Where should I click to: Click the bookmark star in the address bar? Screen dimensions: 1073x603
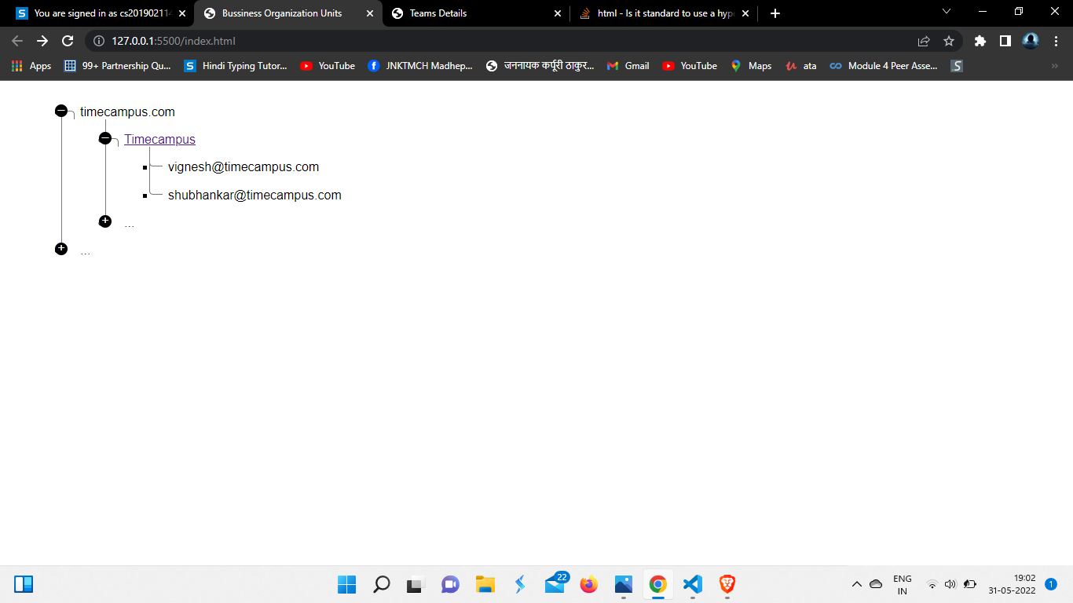(x=950, y=40)
